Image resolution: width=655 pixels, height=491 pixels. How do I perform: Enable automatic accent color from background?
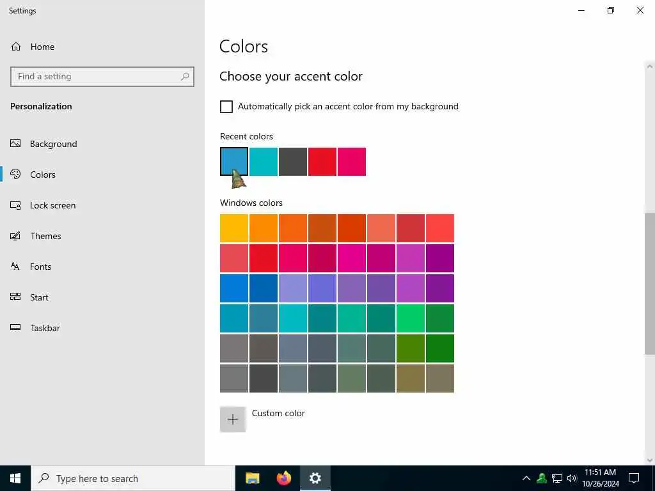[x=226, y=107]
